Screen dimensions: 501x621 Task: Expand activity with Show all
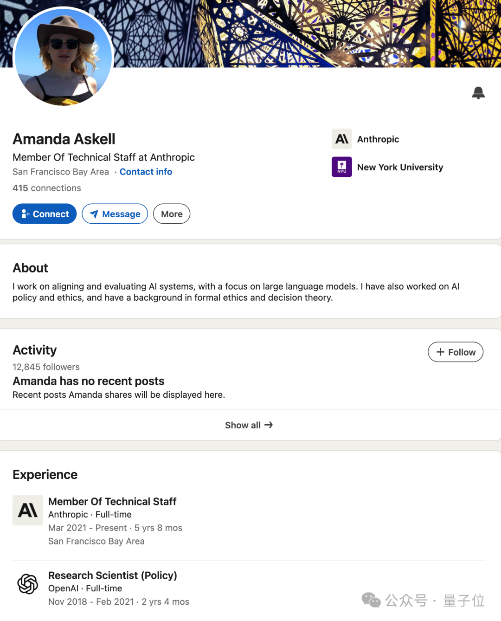[249, 425]
